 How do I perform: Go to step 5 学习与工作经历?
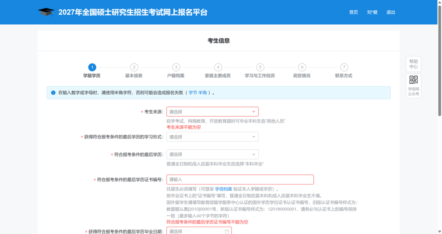(260, 67)
